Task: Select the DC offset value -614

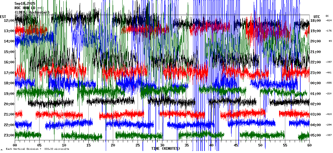Action: [329, 21]
